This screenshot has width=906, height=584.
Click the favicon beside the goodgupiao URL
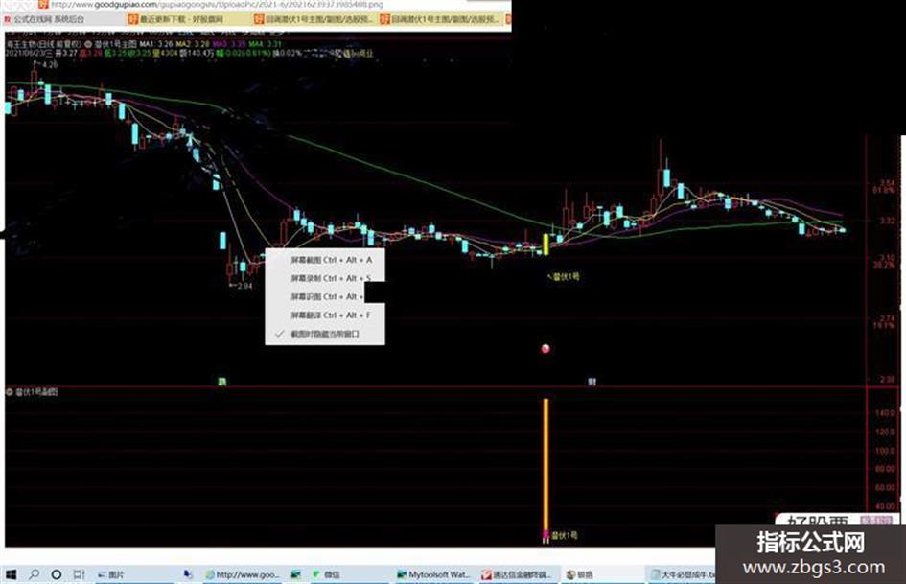43,4
